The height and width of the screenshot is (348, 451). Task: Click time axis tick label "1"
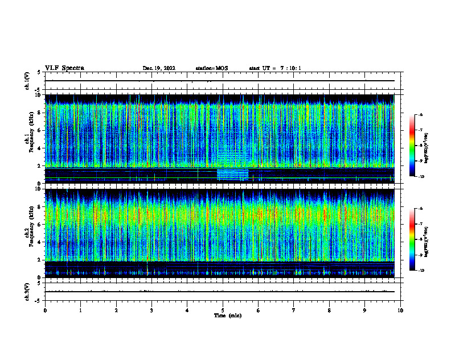coord(80,310)
